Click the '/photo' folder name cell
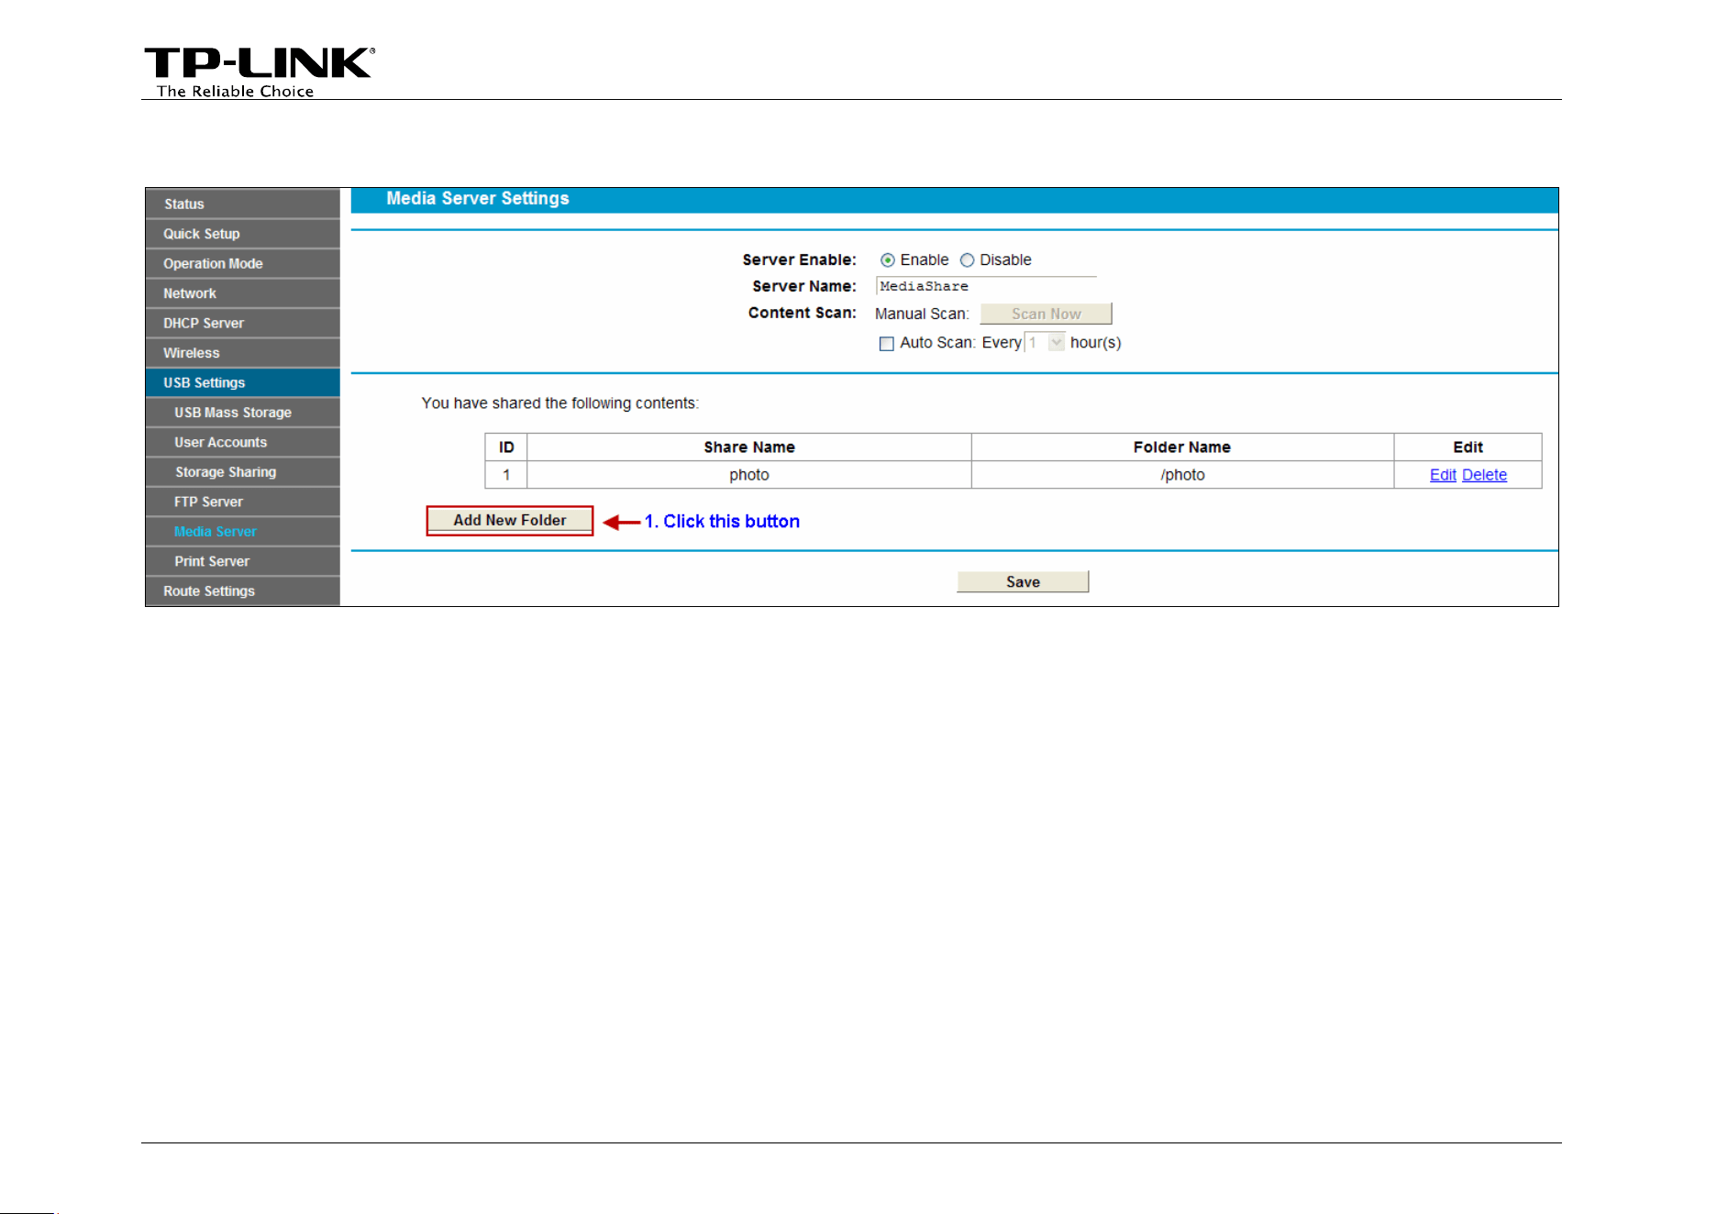 1182,475
